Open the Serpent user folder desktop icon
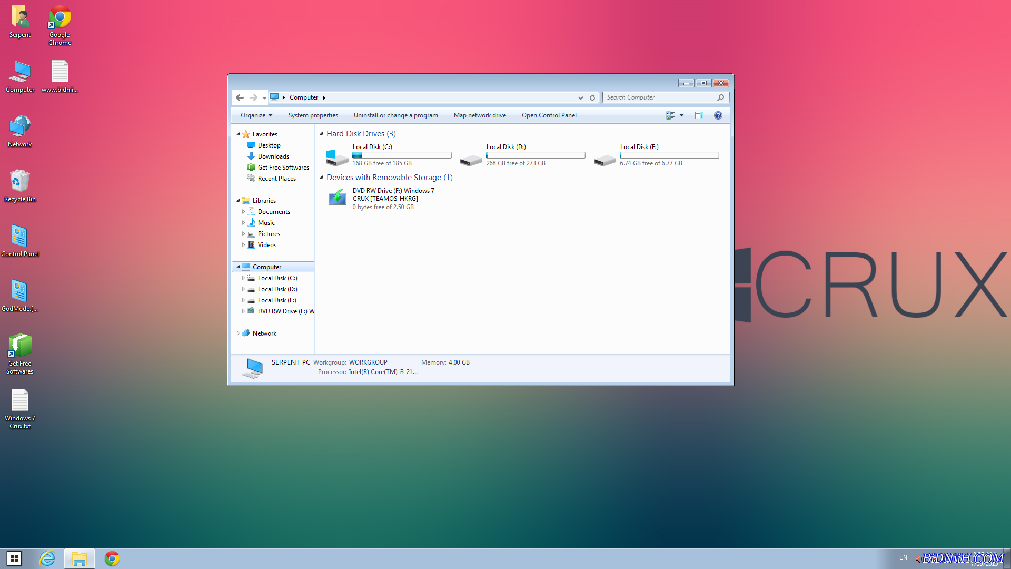This screenshot has height=569, width=1011. click(20, 22)
